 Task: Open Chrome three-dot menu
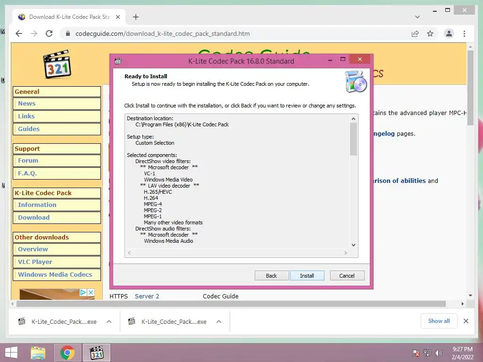[464, 33]
